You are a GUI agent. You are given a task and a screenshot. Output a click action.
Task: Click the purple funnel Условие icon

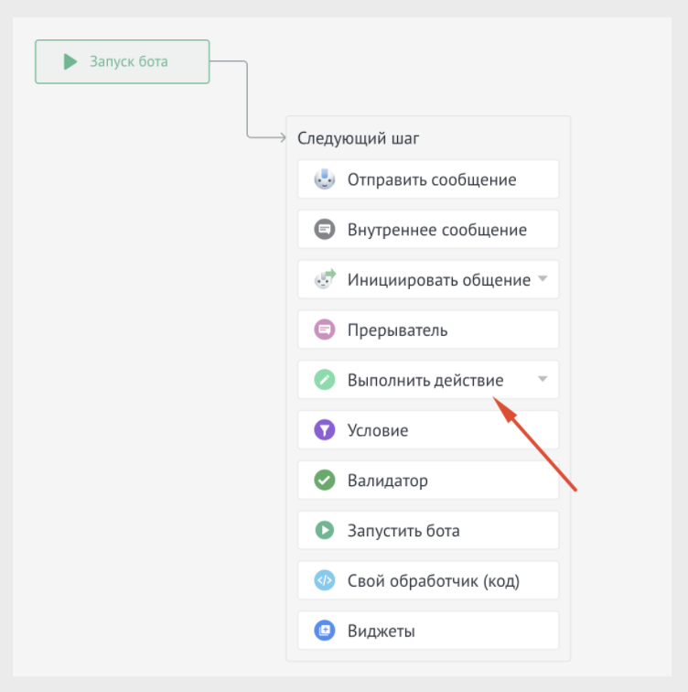click(x=325, y=430)
